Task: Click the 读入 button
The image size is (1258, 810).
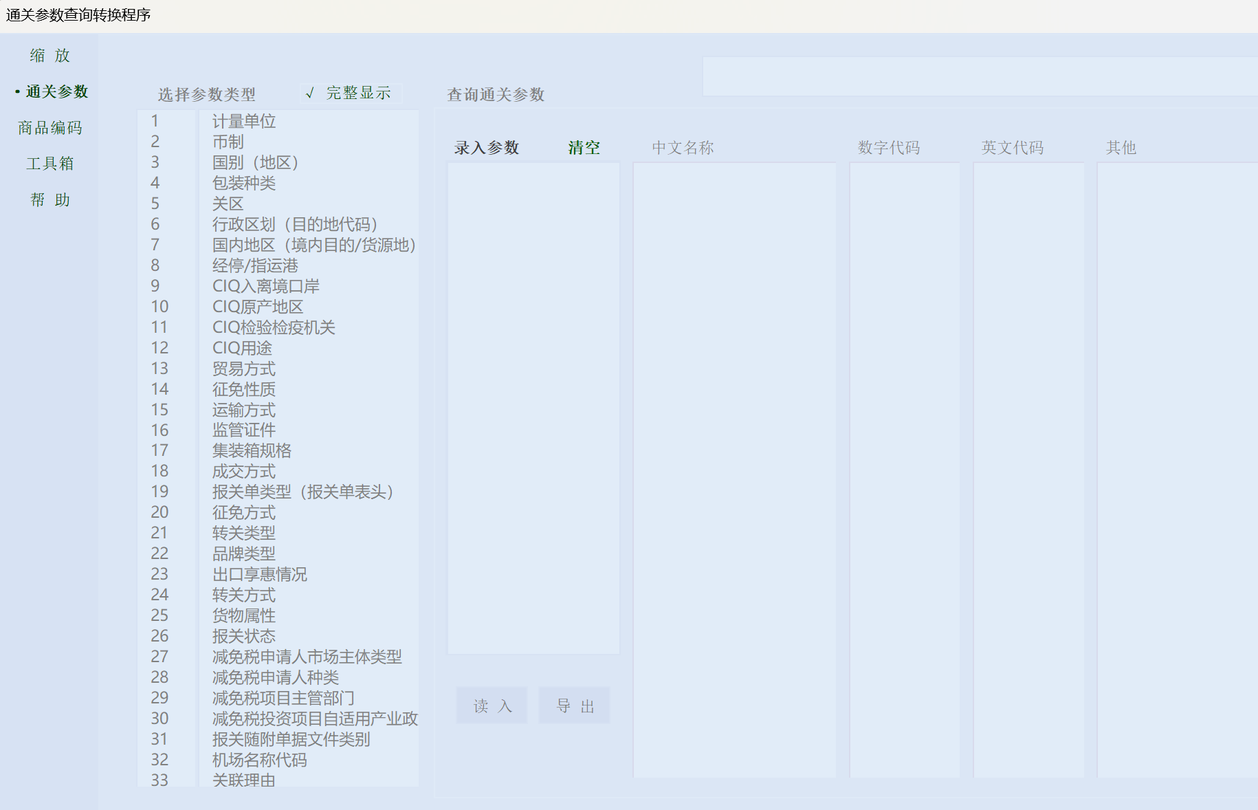Action: pyautogui.click(x=492, y=706)
